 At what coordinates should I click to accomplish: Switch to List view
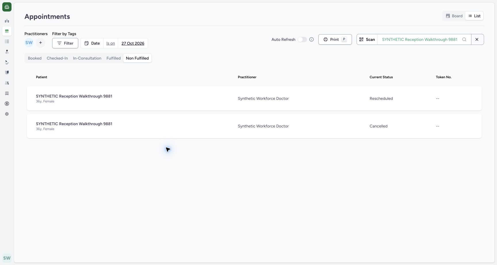(474, 16)
